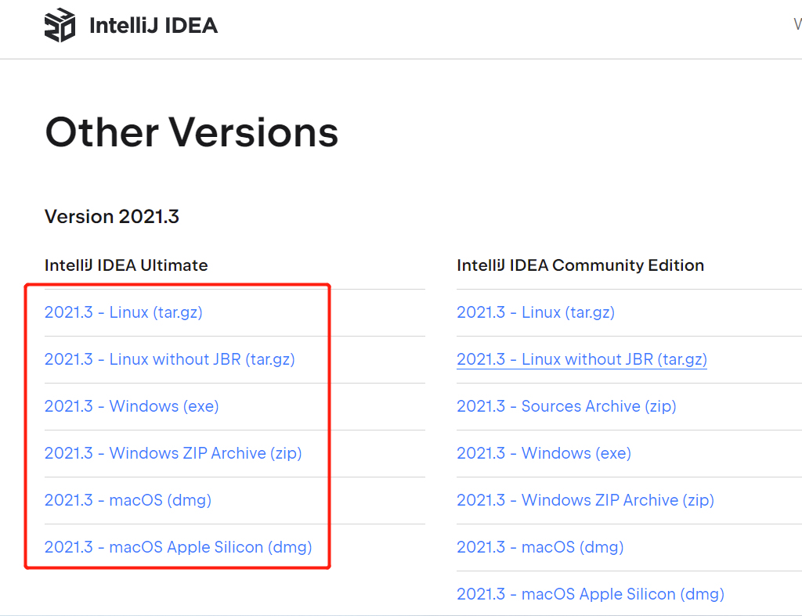Download Community 2021.3 Linux without JBR
802x616 pixels.
(x=582, y=359)
